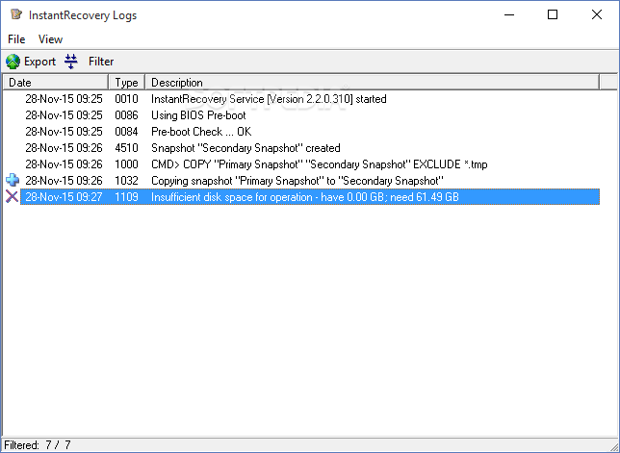Image resolution: width=620 pixels, height=453 pixels.
Task: Click the InstantRecovery Logs title bar icon
Action: [x=16, y=14]
